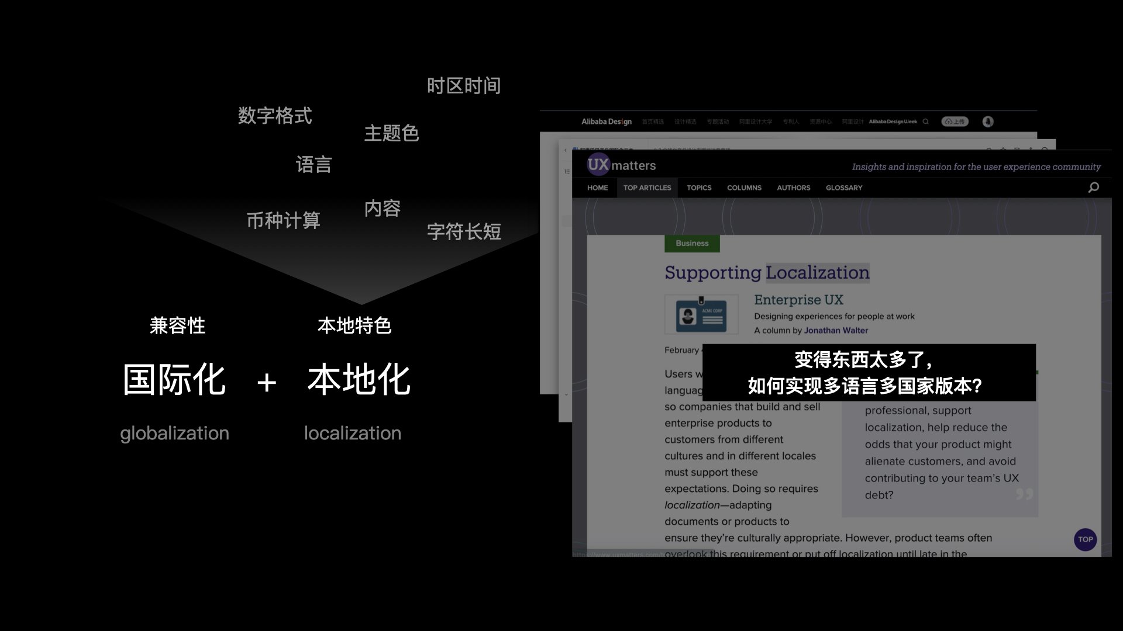Click Alibaba DesignWeek link in back window

[x=893, y=122]
